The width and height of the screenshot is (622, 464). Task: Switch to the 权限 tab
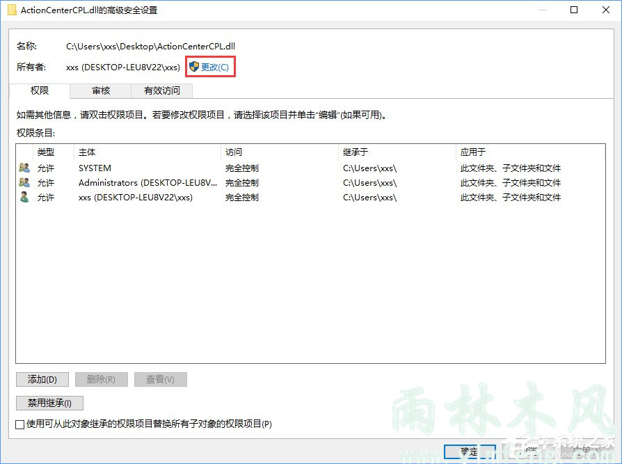(x=40, y=91)
